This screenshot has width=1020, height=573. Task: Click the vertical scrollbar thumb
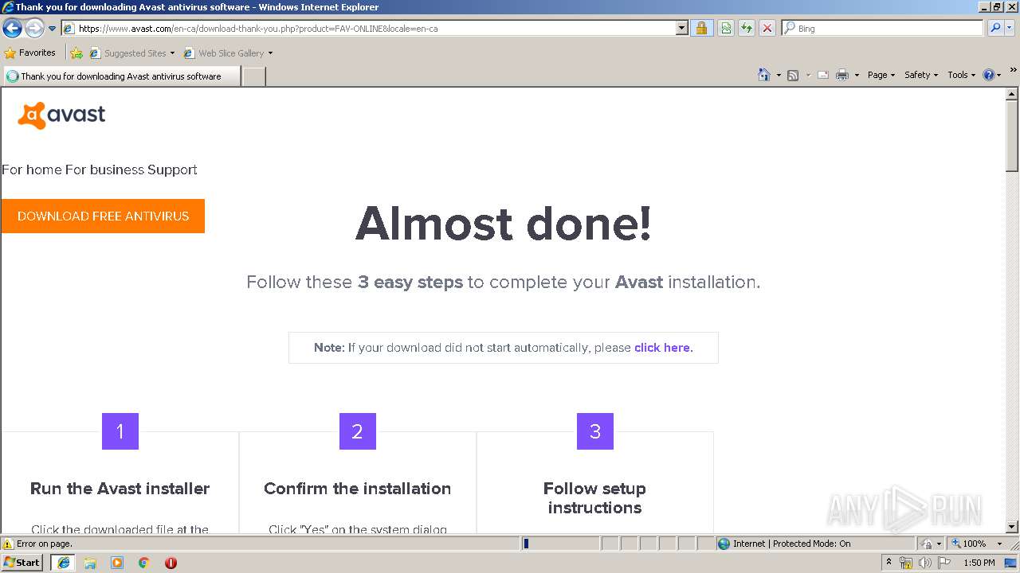1012,136
